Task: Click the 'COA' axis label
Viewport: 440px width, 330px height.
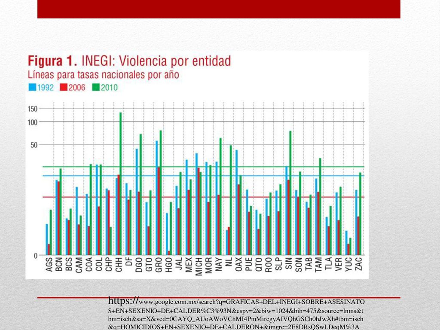Action: pos(89,264)
